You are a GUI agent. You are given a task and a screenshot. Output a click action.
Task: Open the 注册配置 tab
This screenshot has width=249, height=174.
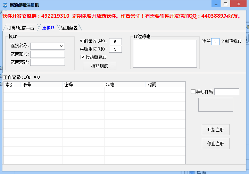pos(69,28)
